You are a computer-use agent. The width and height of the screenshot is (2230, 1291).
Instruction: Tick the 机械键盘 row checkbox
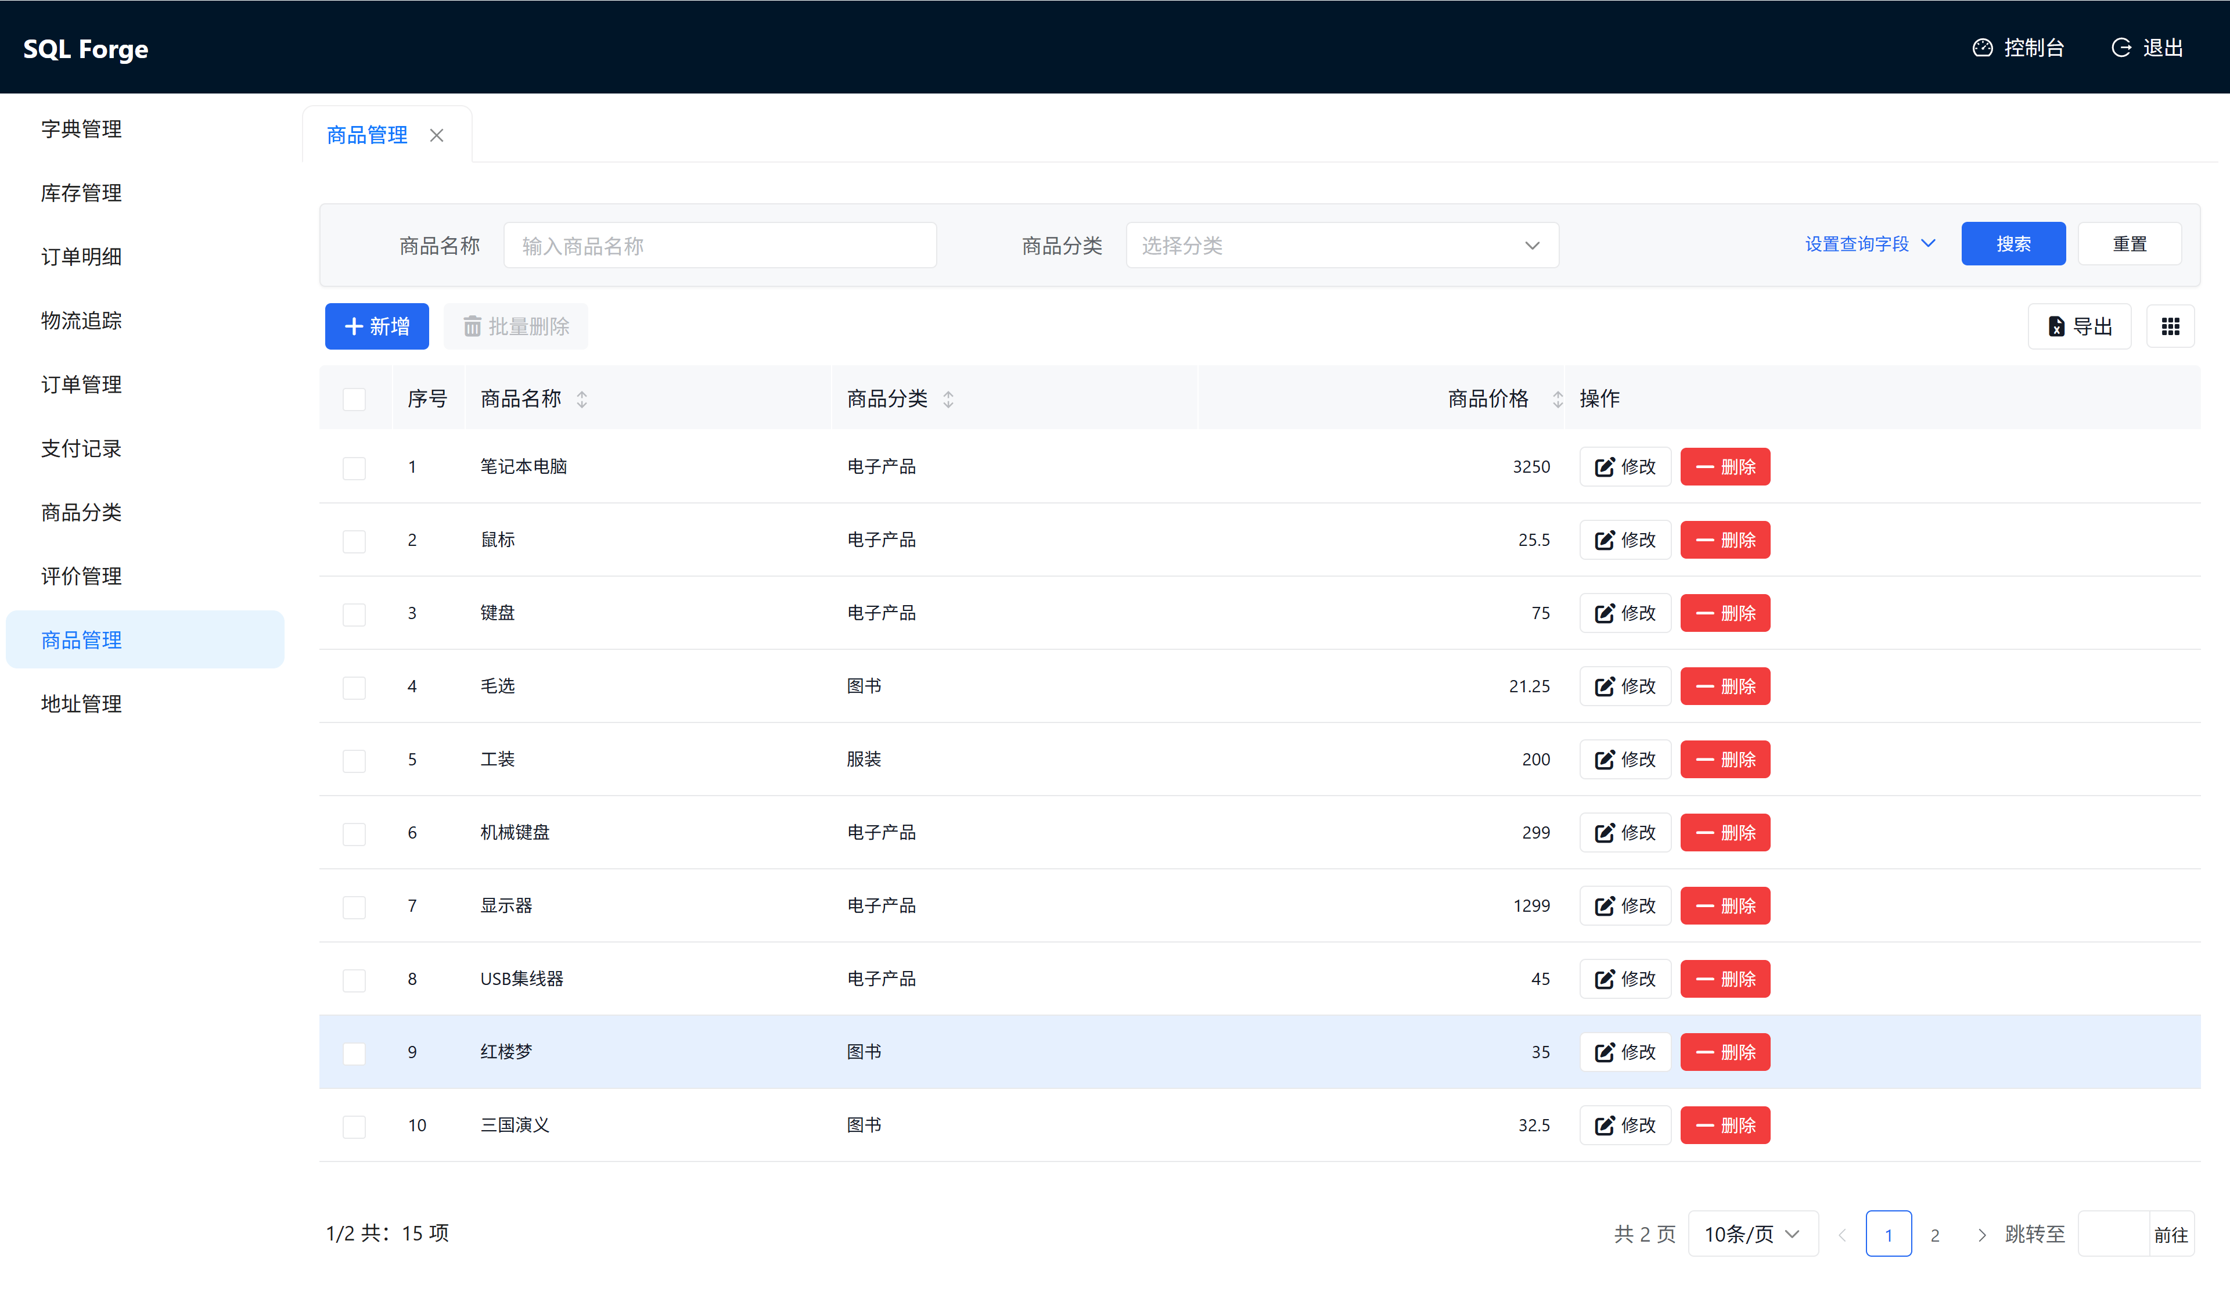pos(354,833)
